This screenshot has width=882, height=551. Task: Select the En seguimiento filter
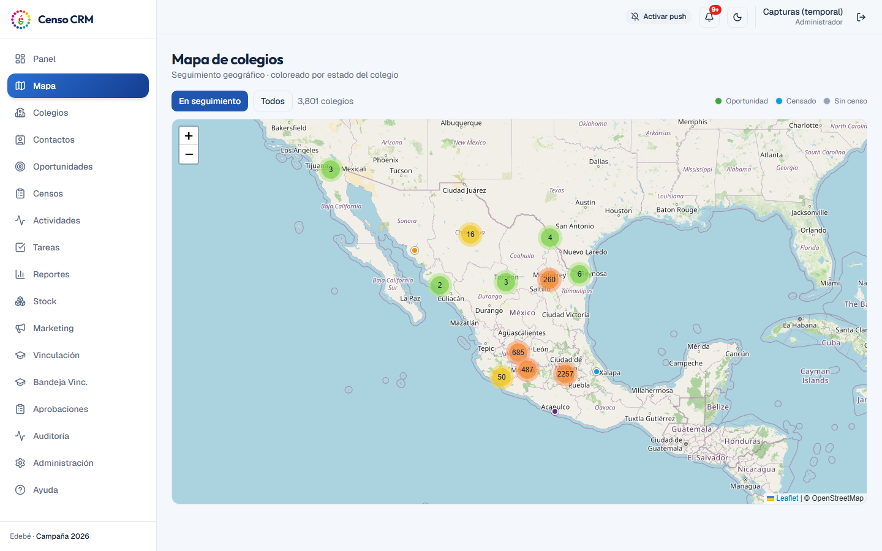click(209, 101)
